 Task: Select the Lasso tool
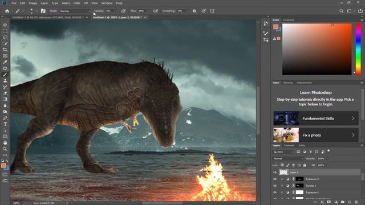[x=5, y=37]
